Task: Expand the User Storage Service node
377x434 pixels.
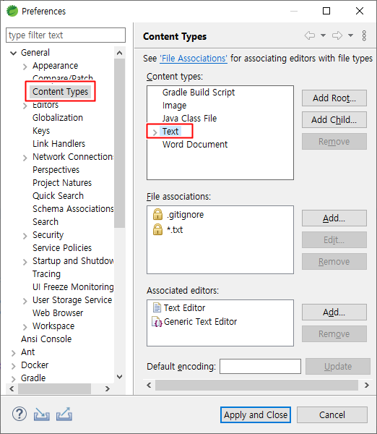Action: (x=25, y=301)
